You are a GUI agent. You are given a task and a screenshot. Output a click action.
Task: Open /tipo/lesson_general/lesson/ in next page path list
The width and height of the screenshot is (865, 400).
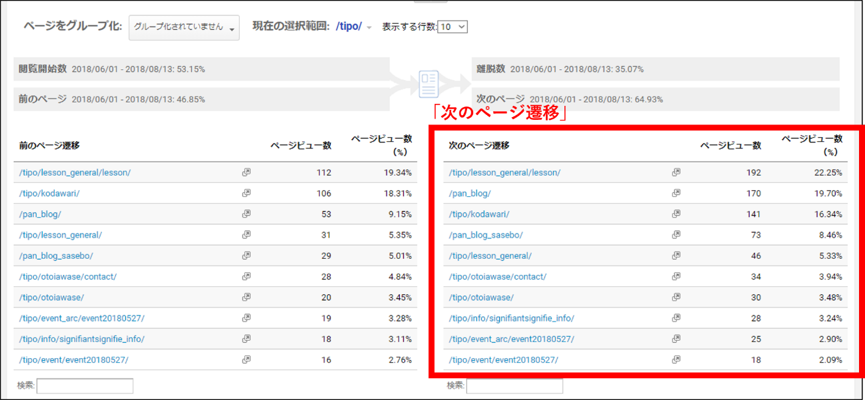pos(504,172)
